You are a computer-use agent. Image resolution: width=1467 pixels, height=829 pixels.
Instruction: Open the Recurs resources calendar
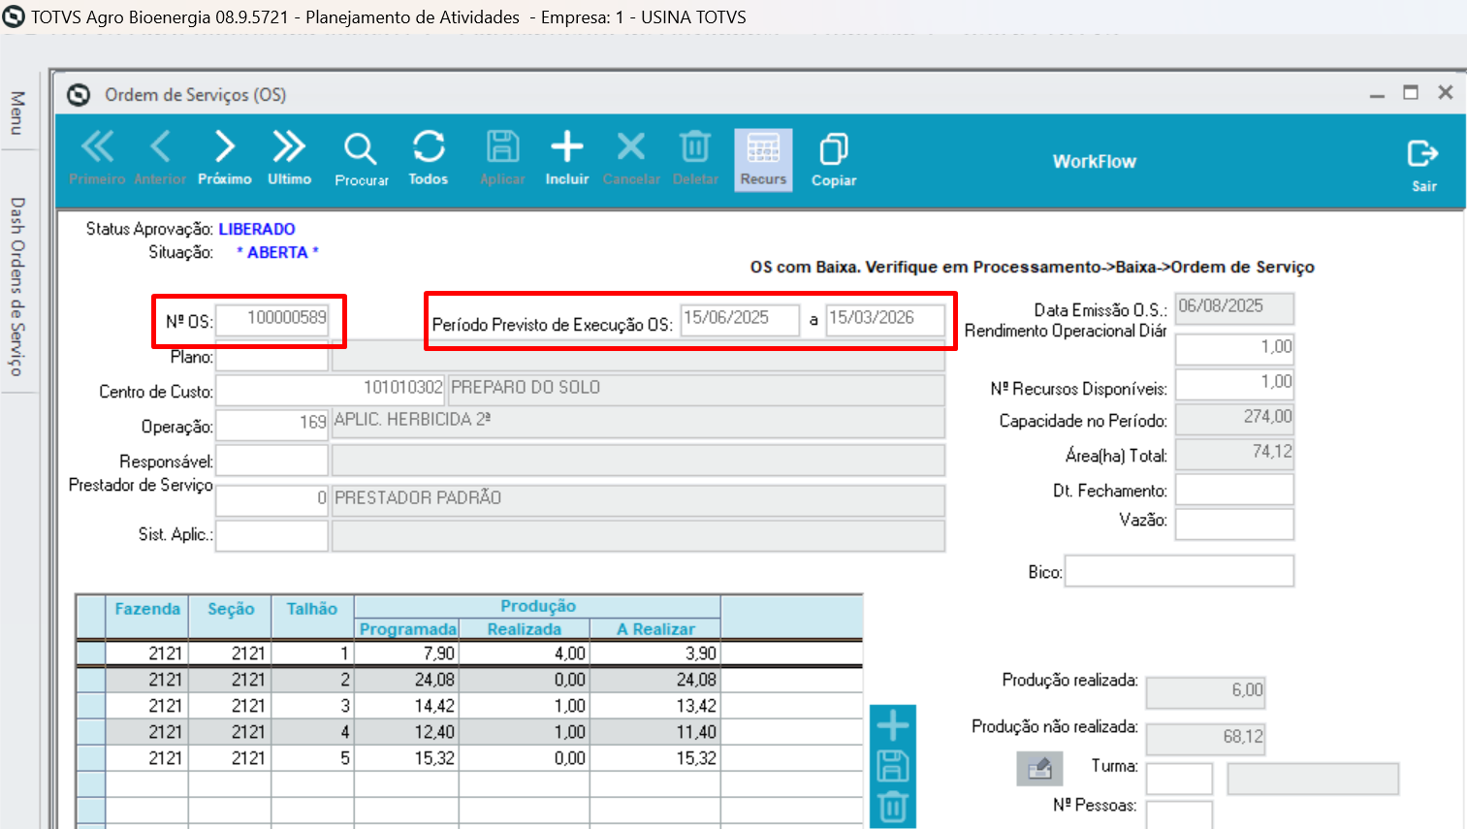(763, 159)
